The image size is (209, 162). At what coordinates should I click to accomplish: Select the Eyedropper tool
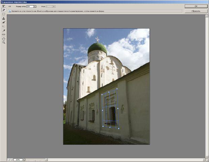(4, 31)
